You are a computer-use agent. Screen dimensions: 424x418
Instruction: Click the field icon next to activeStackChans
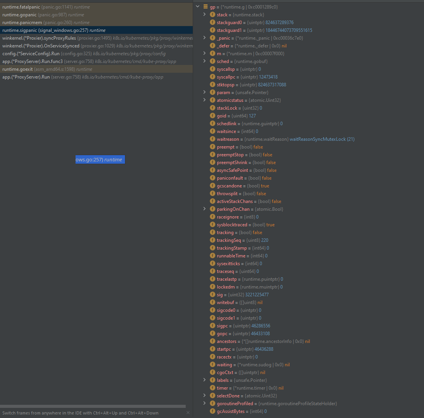click(213, 201)
